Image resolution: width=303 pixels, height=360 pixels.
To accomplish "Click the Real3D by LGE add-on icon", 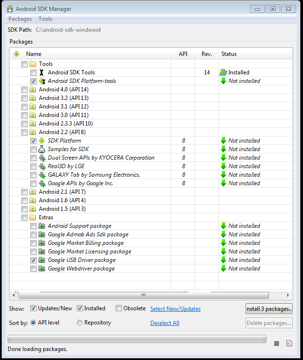I will [x=42, y=166].
